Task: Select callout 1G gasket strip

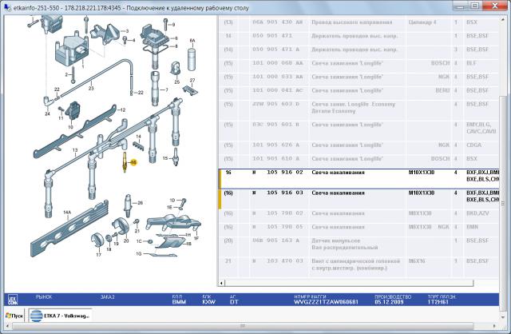Action: click(x=139, y=253)
